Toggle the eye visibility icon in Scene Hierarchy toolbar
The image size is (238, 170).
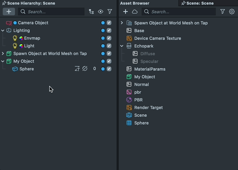pyautogui.click(x=101, y=12)
